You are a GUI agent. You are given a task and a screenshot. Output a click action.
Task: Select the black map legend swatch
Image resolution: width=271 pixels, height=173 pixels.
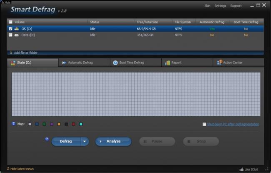[x=66, y=124]
